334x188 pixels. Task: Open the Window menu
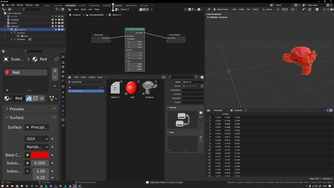[x=29, y=5]
